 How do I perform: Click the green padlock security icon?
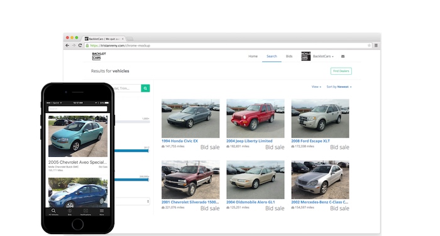(x=87, y=45)
